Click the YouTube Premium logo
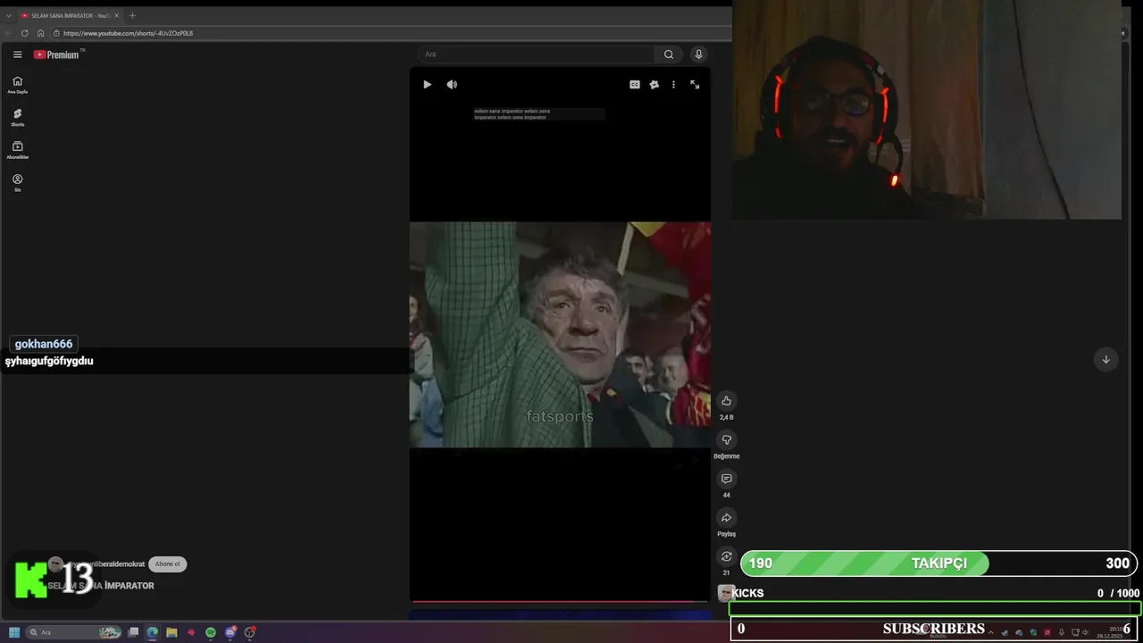The image size is (1143, 643). (x=57, y=54)
